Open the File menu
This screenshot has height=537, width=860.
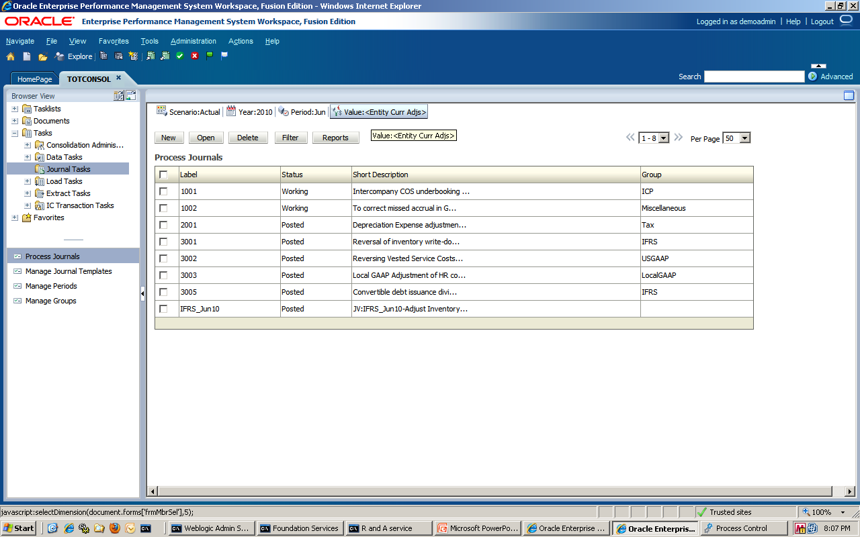(52, 41)
